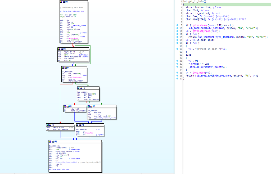Toggle breakpoint dot on closing brace line 27

pyautogui.click(x=177, y=79)
